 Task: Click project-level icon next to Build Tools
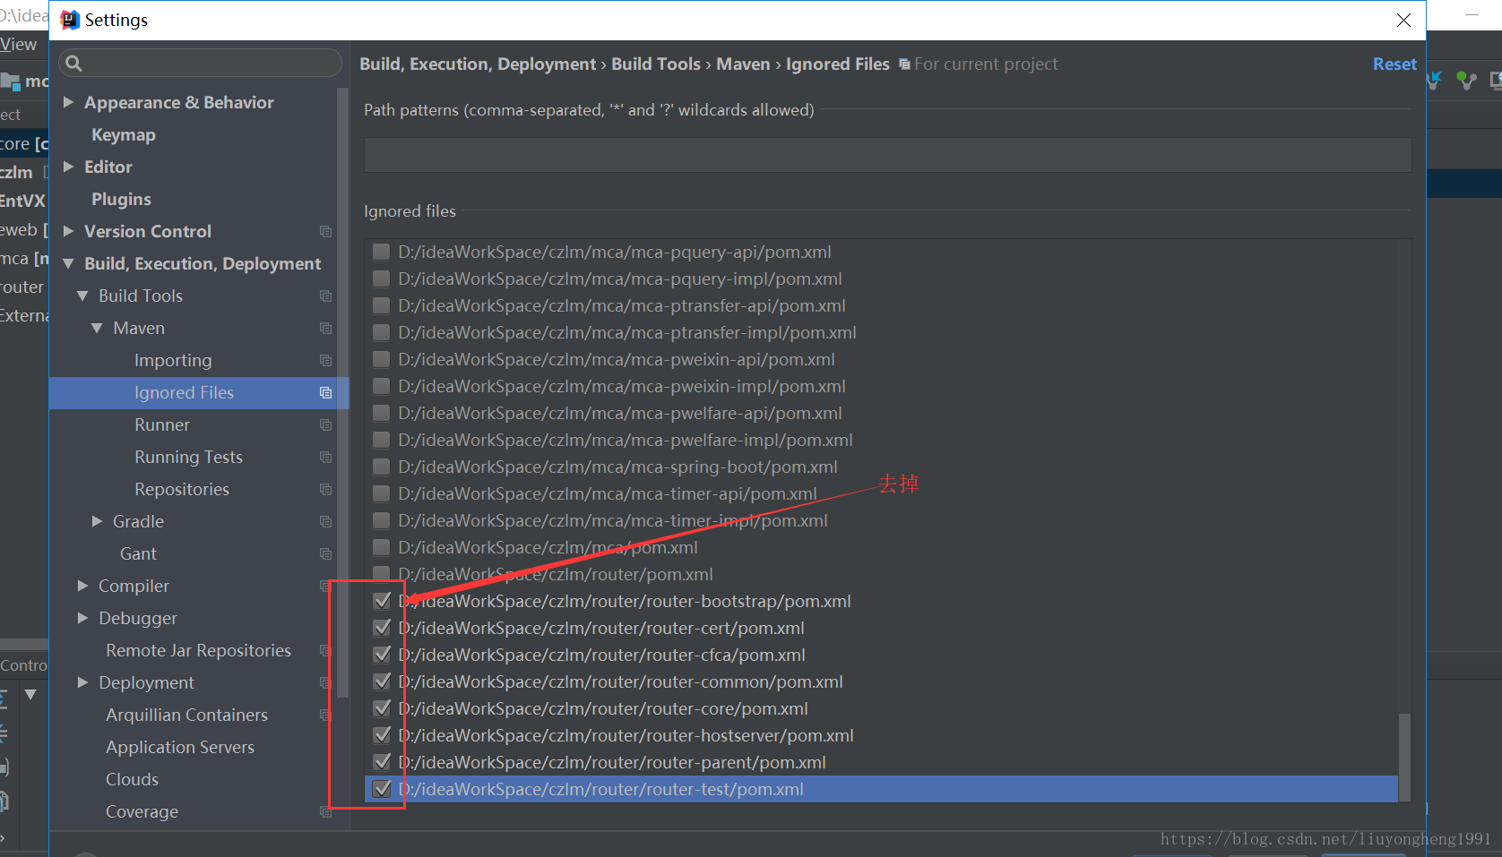click(x=326, y=296)
